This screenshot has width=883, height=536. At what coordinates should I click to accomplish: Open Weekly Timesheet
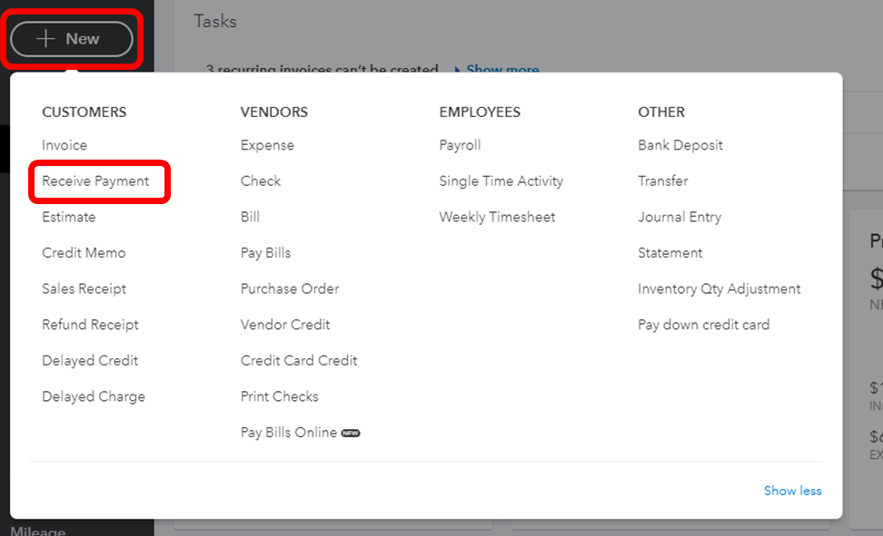[497, 217]
